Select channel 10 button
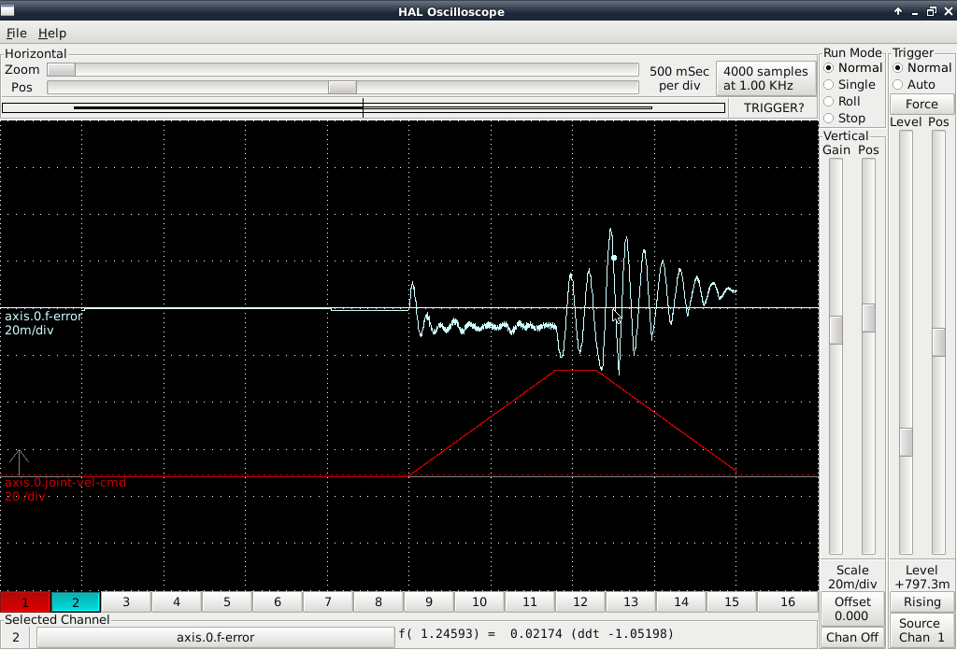Viewport: 957px width, 650px height. (x=479, y=601)
